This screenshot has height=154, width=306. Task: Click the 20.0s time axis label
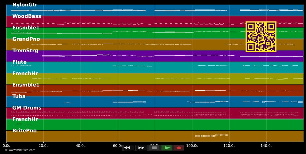[43, 146]
